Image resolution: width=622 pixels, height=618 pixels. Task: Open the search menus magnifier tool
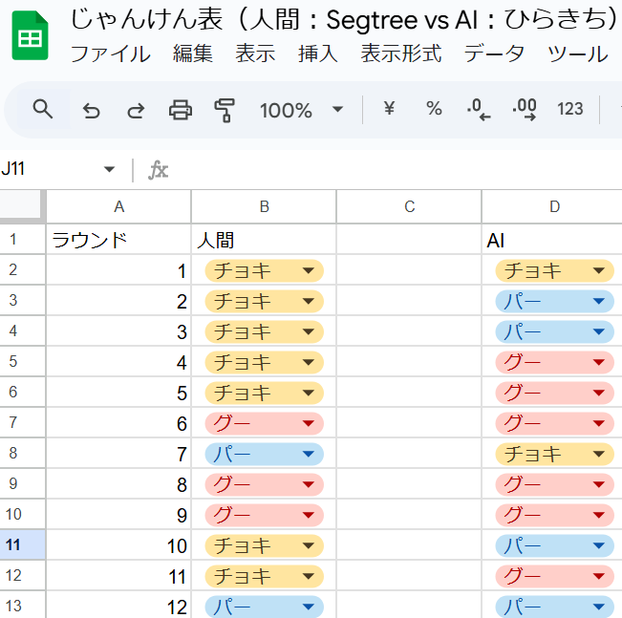[42, 109]
